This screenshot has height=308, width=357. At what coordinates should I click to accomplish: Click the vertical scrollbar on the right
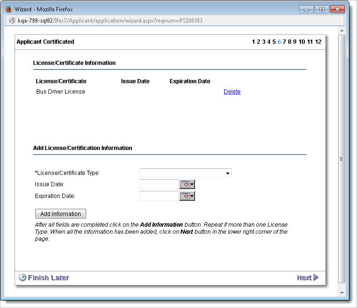[342, 159]
